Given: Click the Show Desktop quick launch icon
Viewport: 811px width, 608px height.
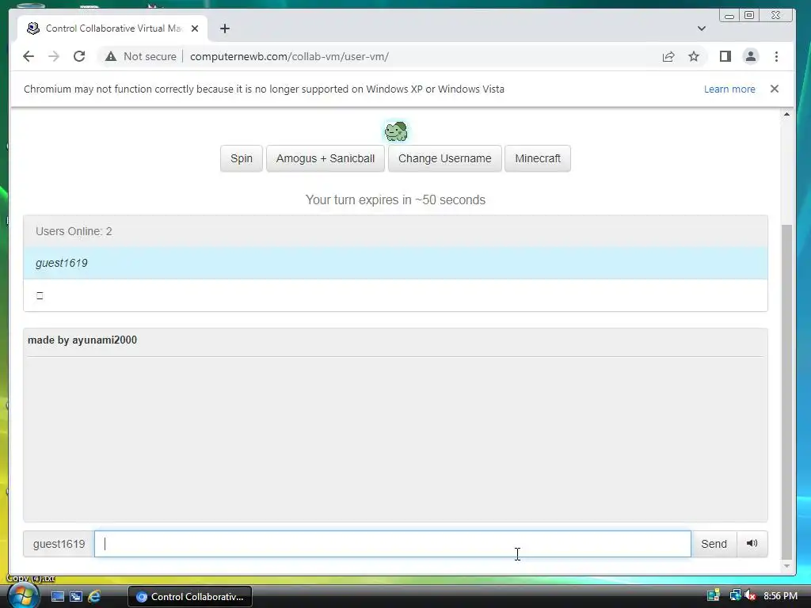Looking at the screenshot, I should pyautogui.click(x=58, y=597).
